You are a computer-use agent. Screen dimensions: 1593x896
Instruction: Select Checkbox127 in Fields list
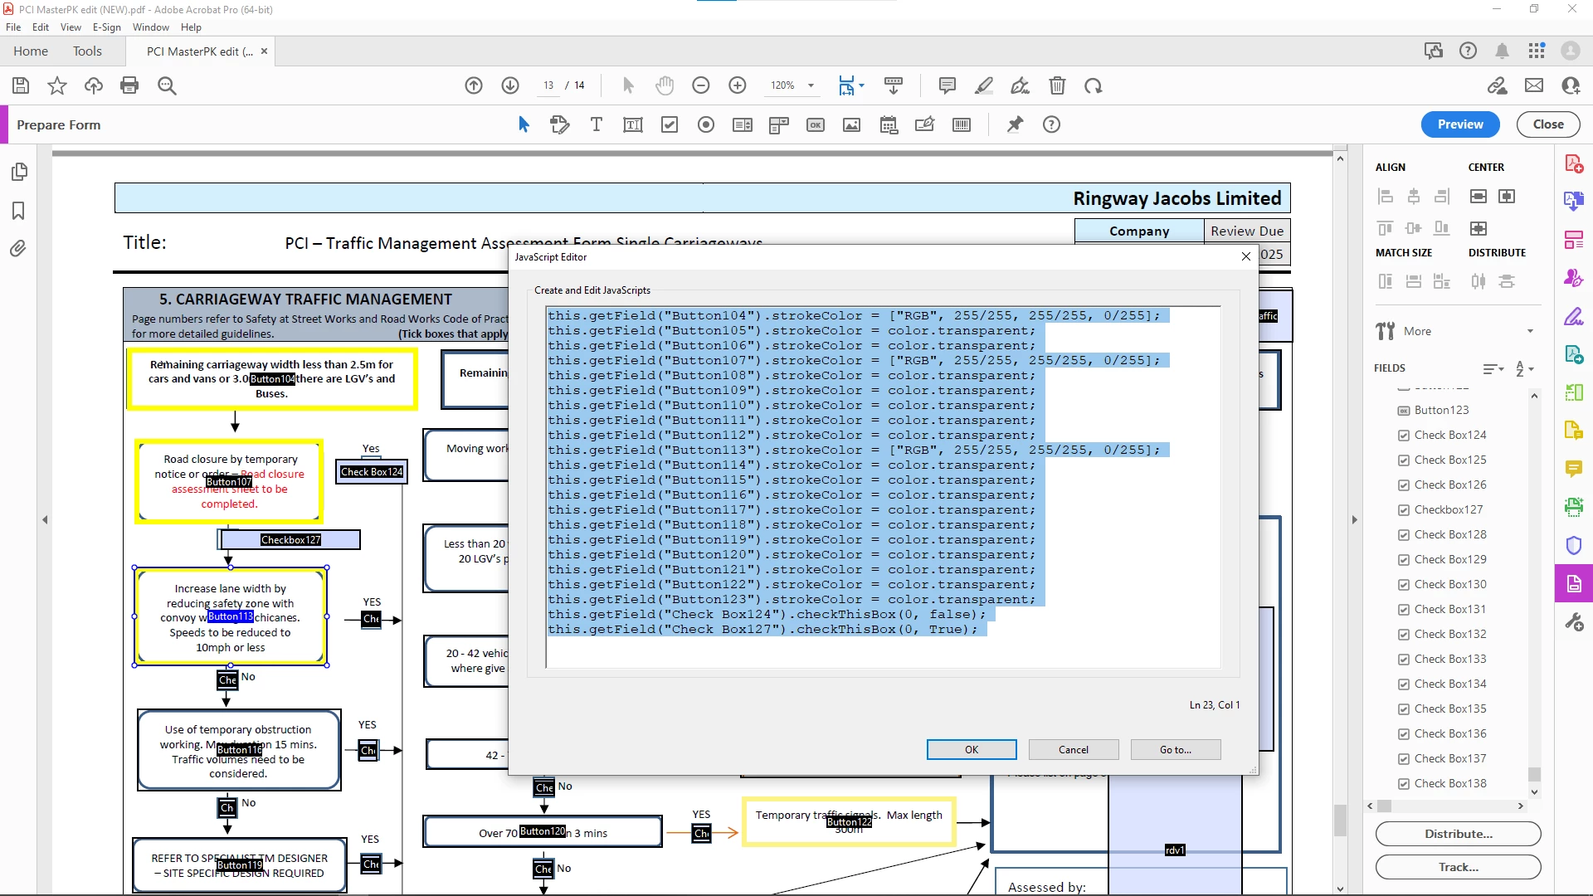1448,509
